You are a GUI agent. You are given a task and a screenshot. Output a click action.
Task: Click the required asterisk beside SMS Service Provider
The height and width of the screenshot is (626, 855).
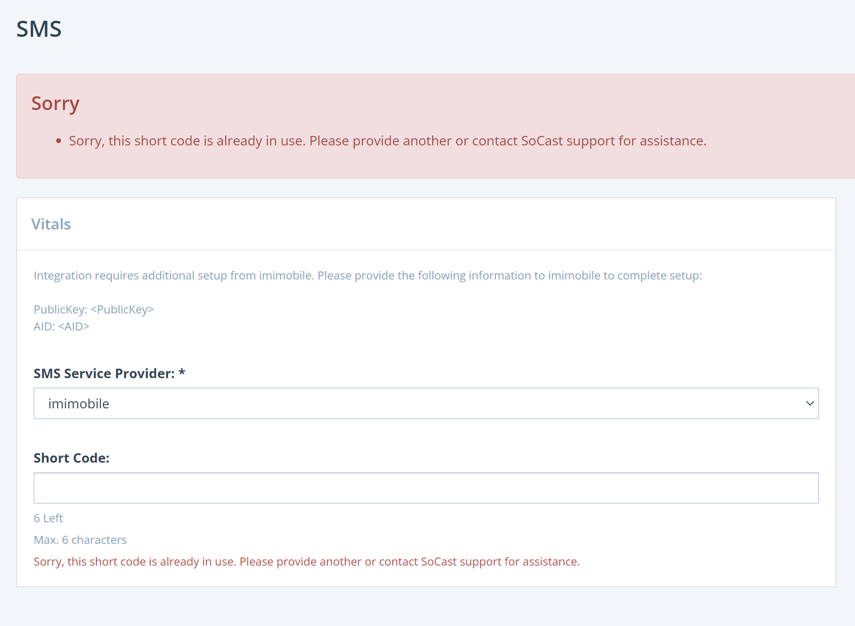coord(182,372)
